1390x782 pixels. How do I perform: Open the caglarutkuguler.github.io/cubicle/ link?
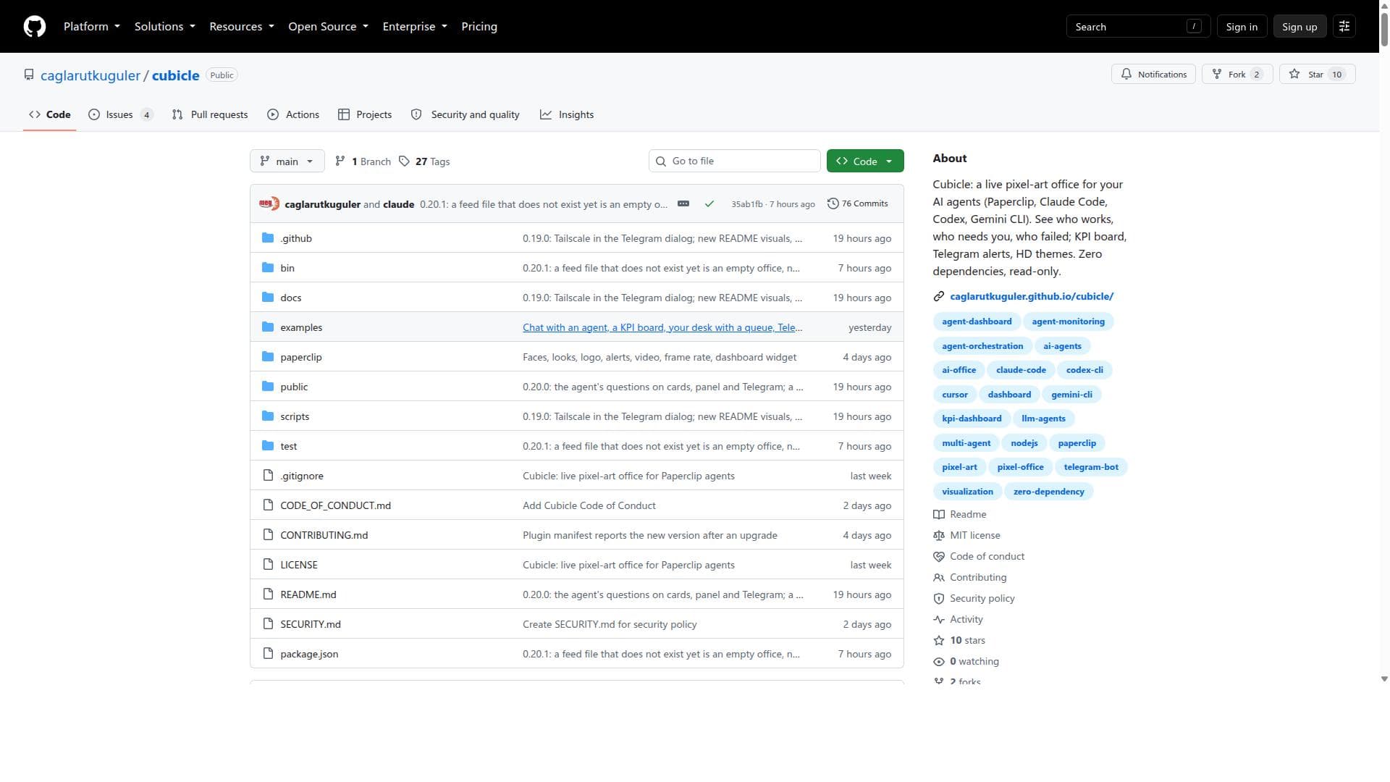click(1032, 297)
